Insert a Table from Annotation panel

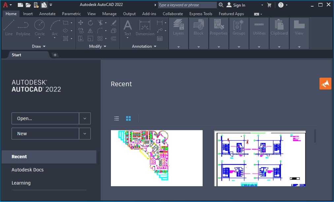(159, 38)
